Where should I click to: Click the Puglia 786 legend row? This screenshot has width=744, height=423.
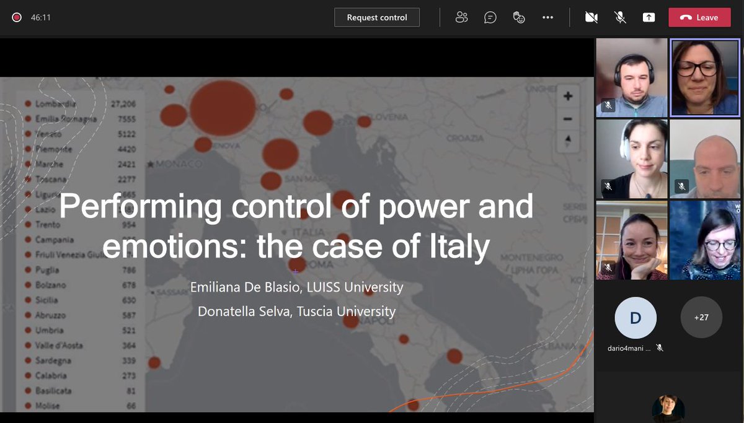coord(80,270)
